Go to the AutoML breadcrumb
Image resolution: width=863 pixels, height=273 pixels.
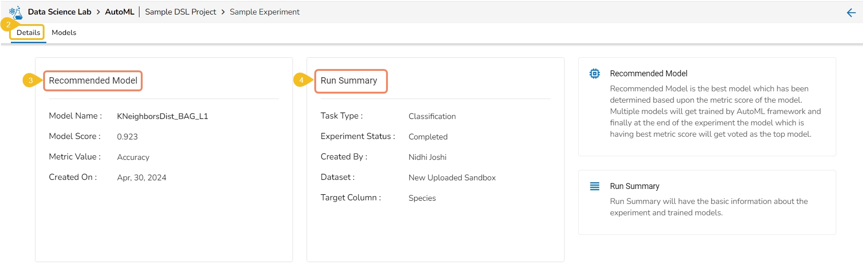point(119,12)
